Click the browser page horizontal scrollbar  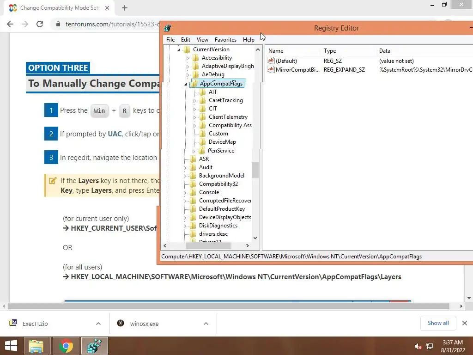[228, 306]
